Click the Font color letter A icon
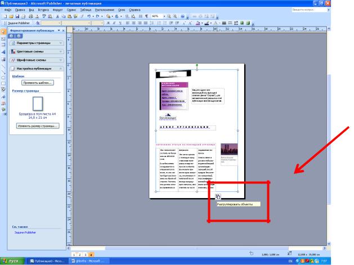 [215, 23]
